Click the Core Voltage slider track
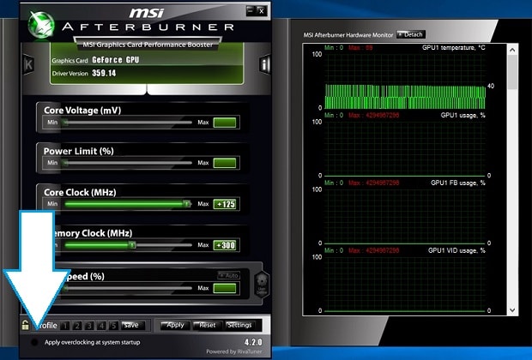 pyautogui.click(x=128, y=123)
